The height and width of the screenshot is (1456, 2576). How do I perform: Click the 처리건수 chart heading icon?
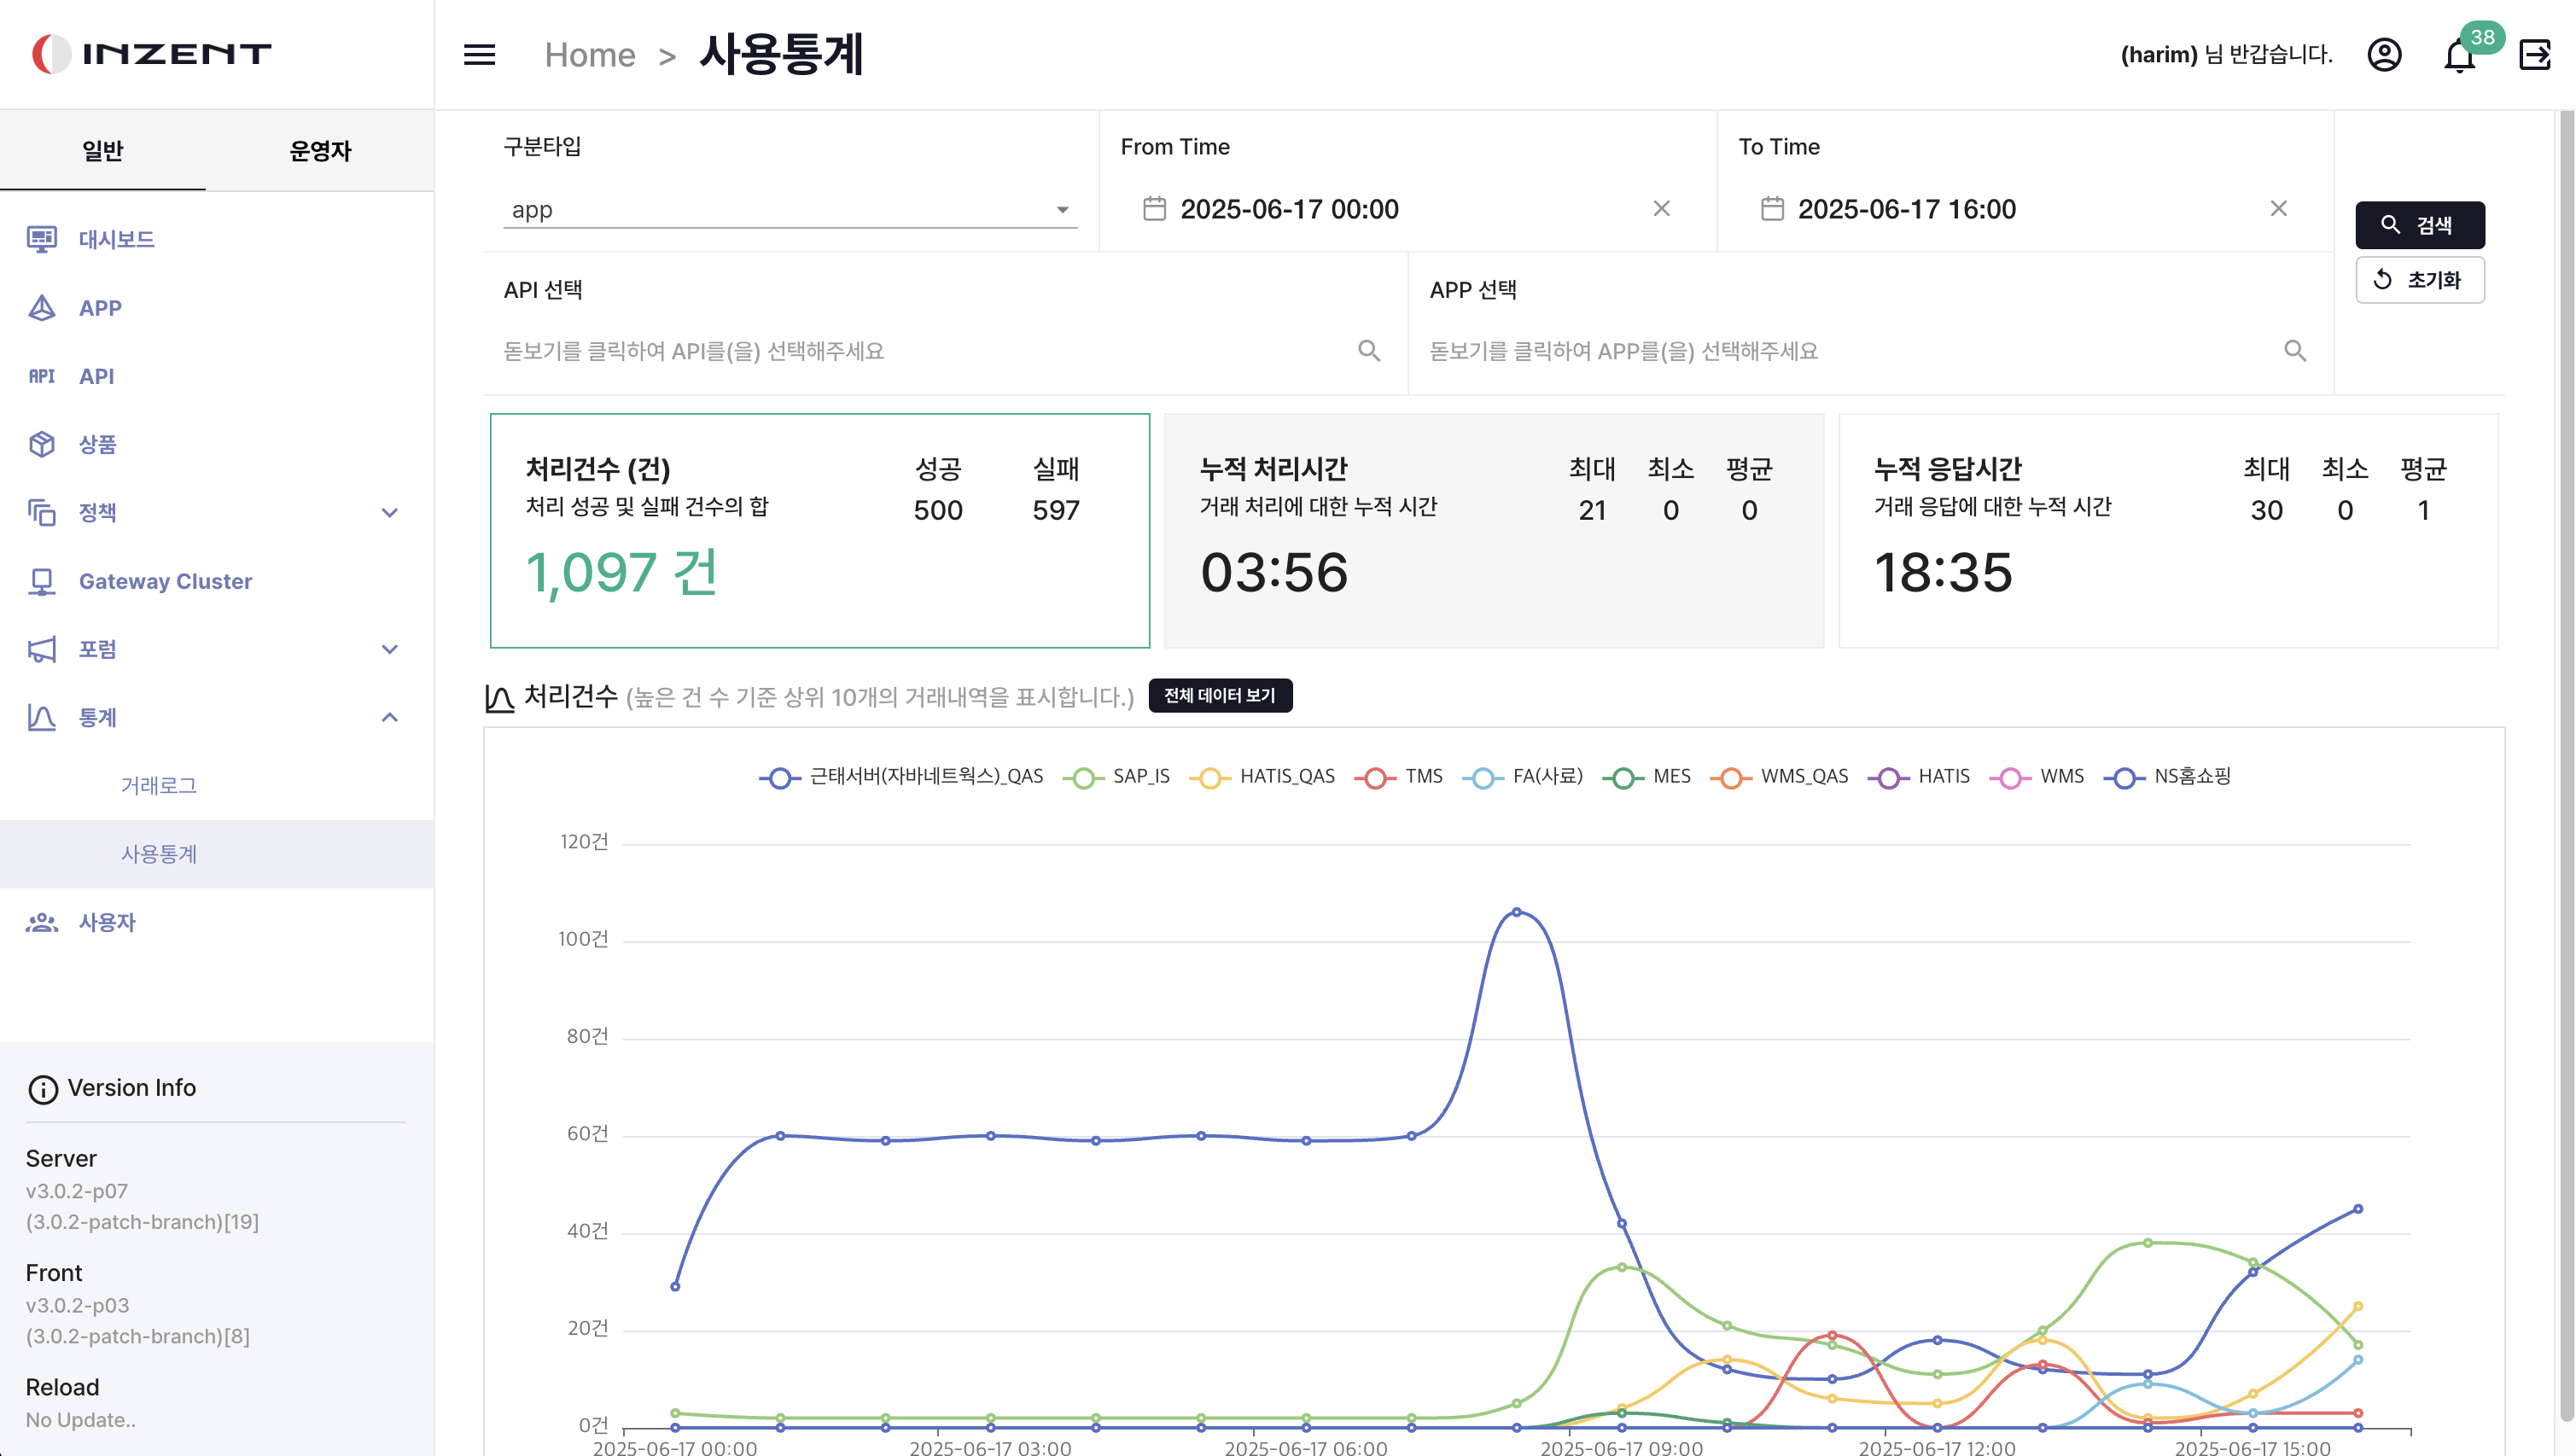pyautogui.click(x=499, y=697)
